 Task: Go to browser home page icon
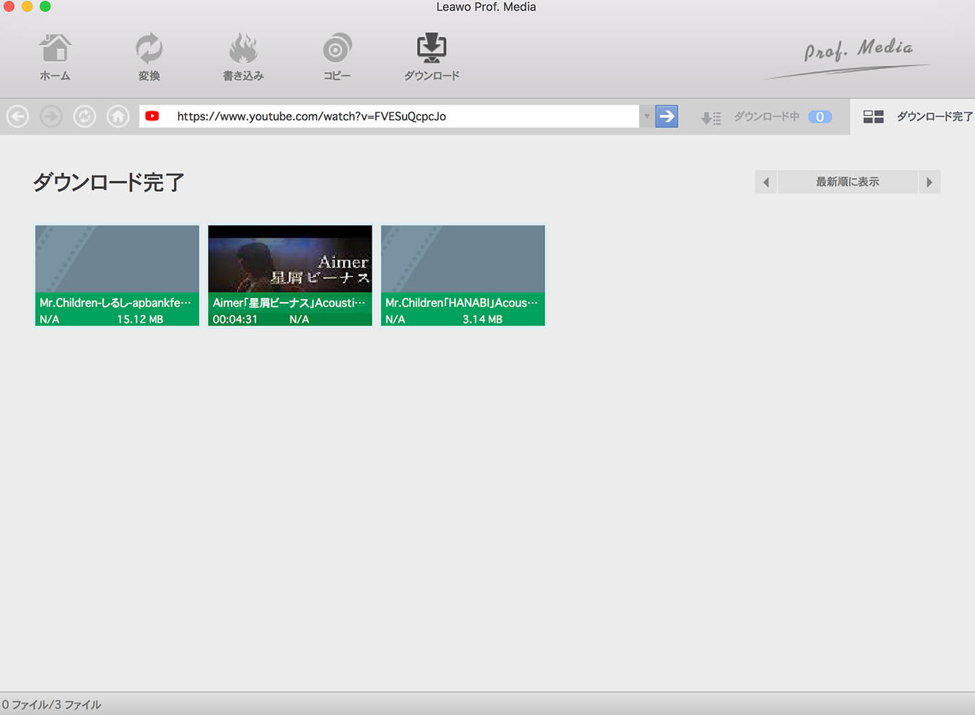coord(118,116)
